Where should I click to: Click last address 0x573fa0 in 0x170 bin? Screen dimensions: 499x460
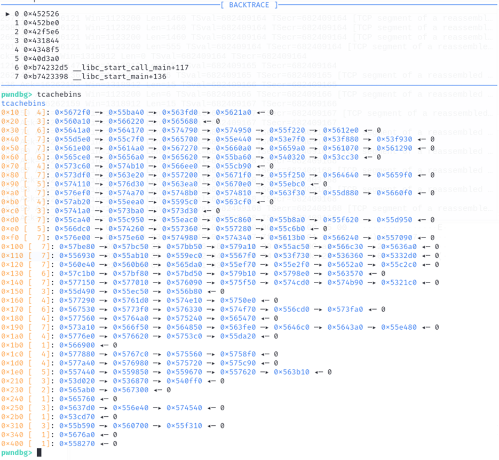(x=345, y=309)
